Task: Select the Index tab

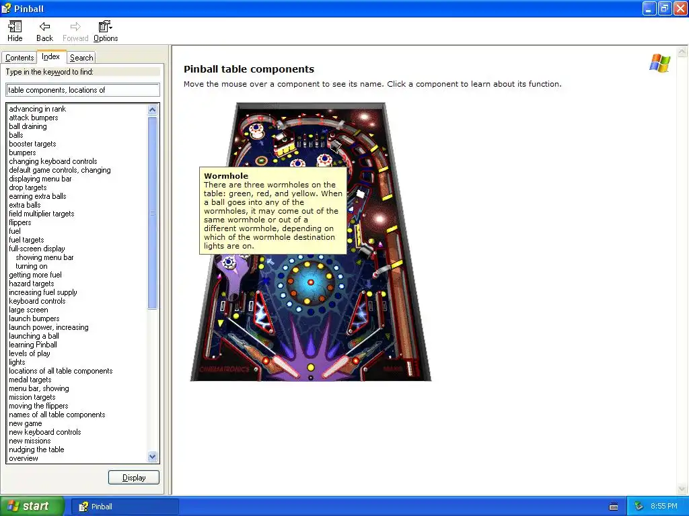Action: (51, 56)
